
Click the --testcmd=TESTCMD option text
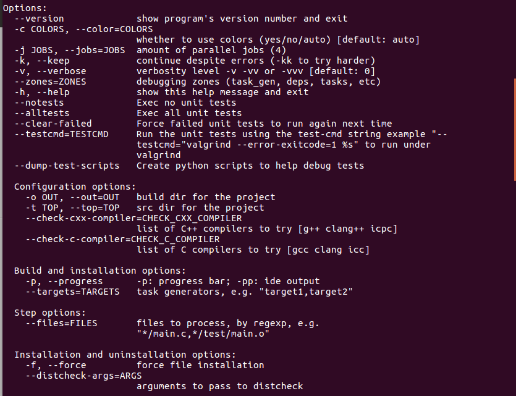pyautogui.click(x=61, y=134)
